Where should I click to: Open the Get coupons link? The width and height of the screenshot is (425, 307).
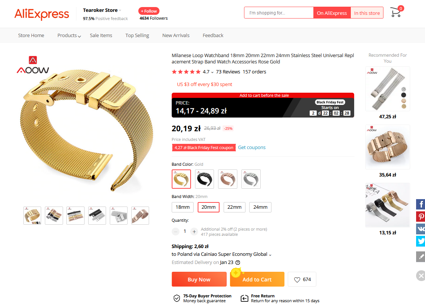click(252, 148)
